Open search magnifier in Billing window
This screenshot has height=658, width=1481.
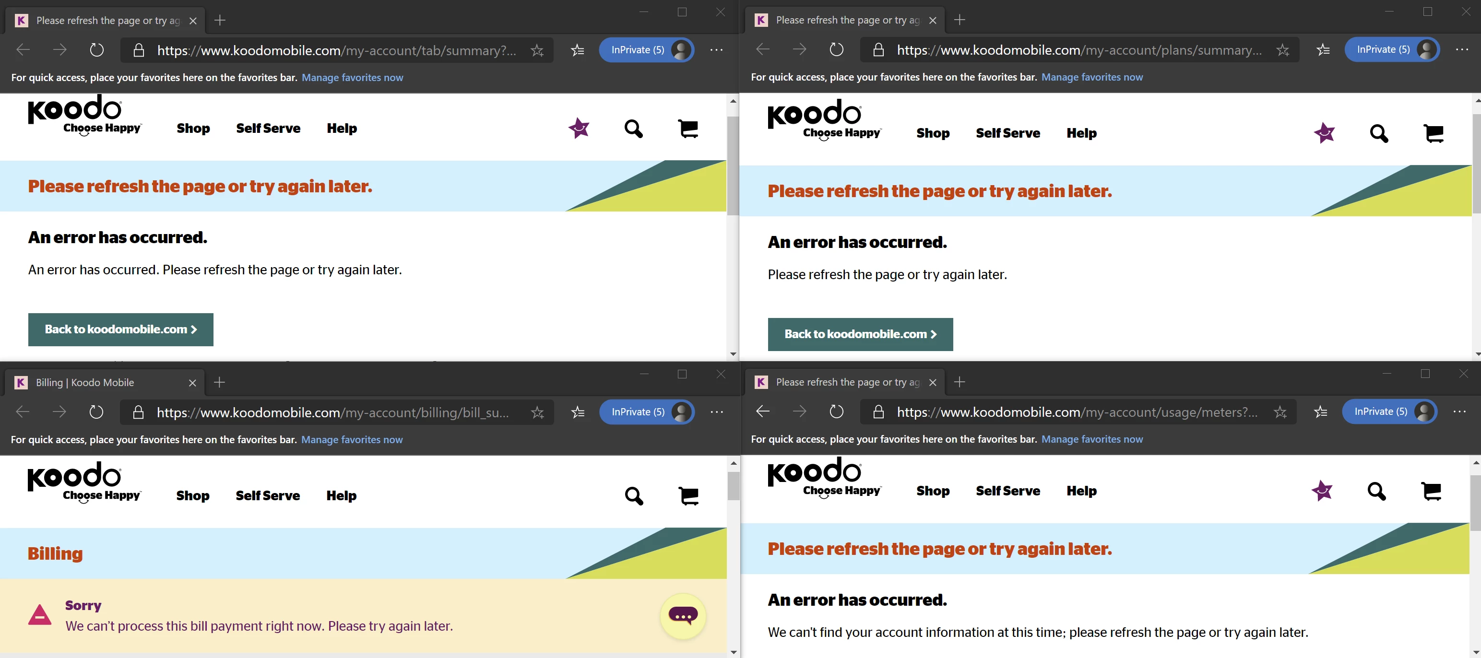[634, 495]
